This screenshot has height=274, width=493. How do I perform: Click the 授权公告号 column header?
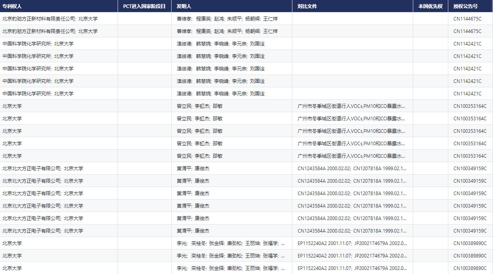[466, 6]
